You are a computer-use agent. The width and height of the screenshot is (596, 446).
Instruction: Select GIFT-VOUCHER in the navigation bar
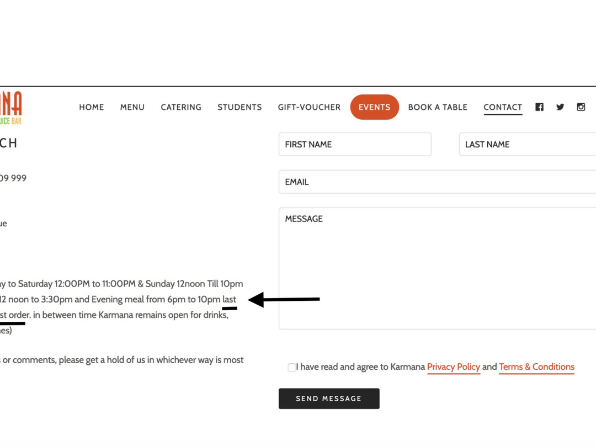click(x=309, y=107)
